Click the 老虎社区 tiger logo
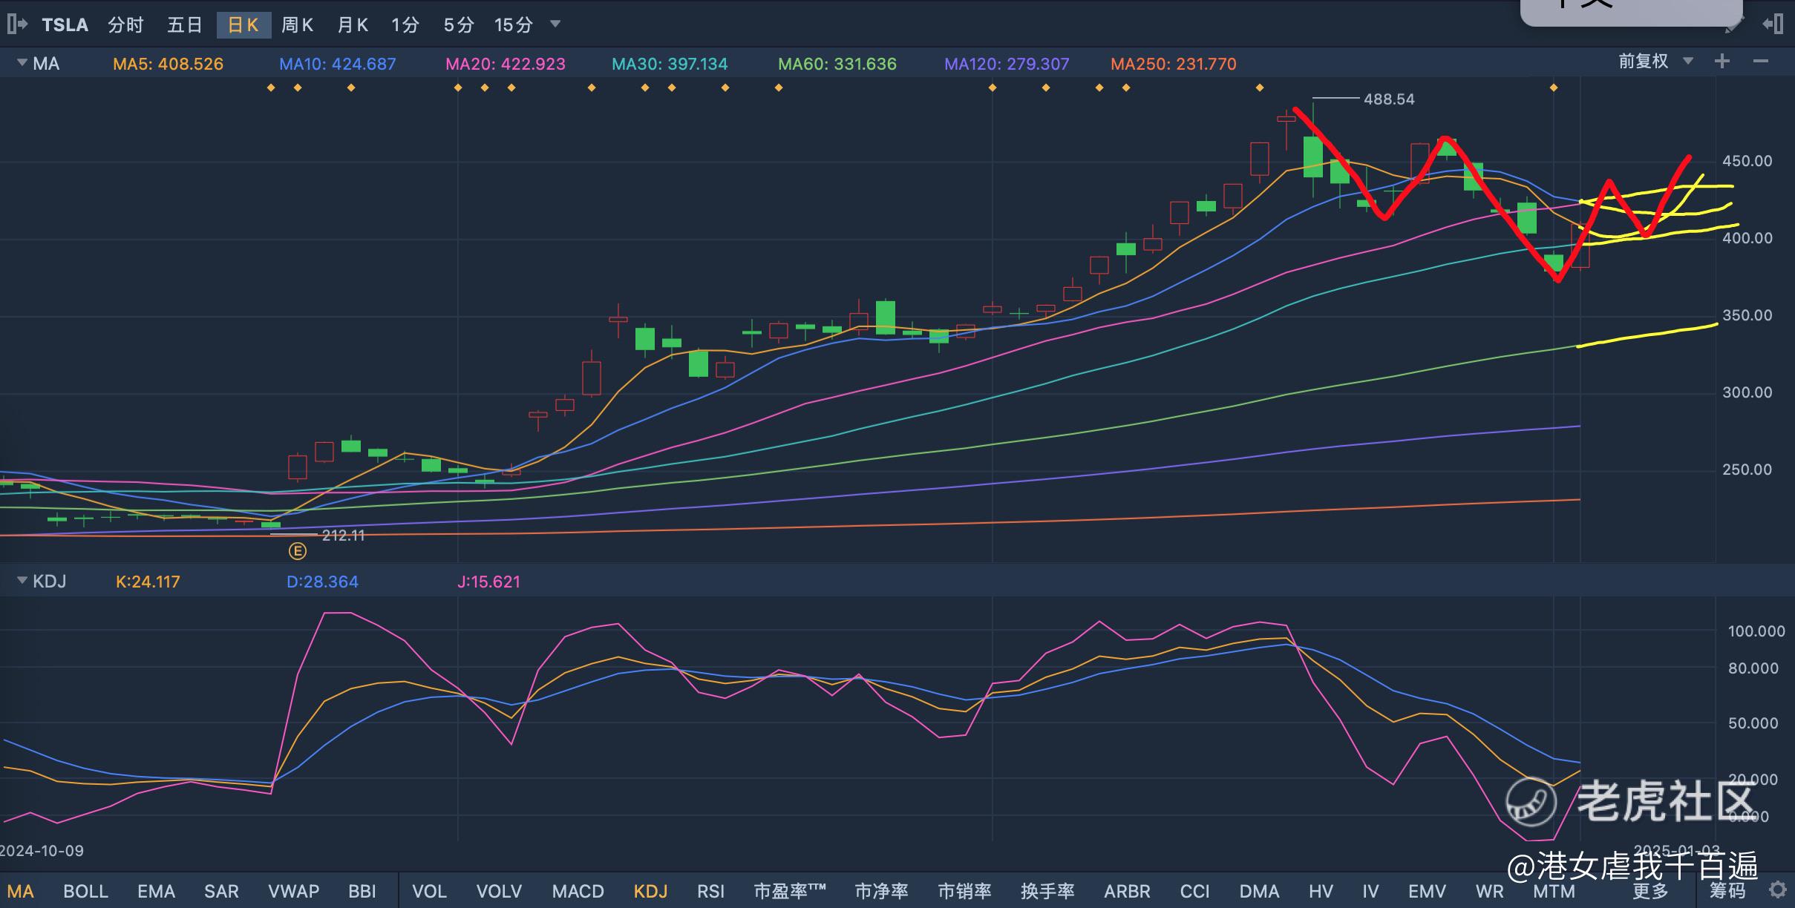Screen dimensions: 1795x908 coord(1531,802)
